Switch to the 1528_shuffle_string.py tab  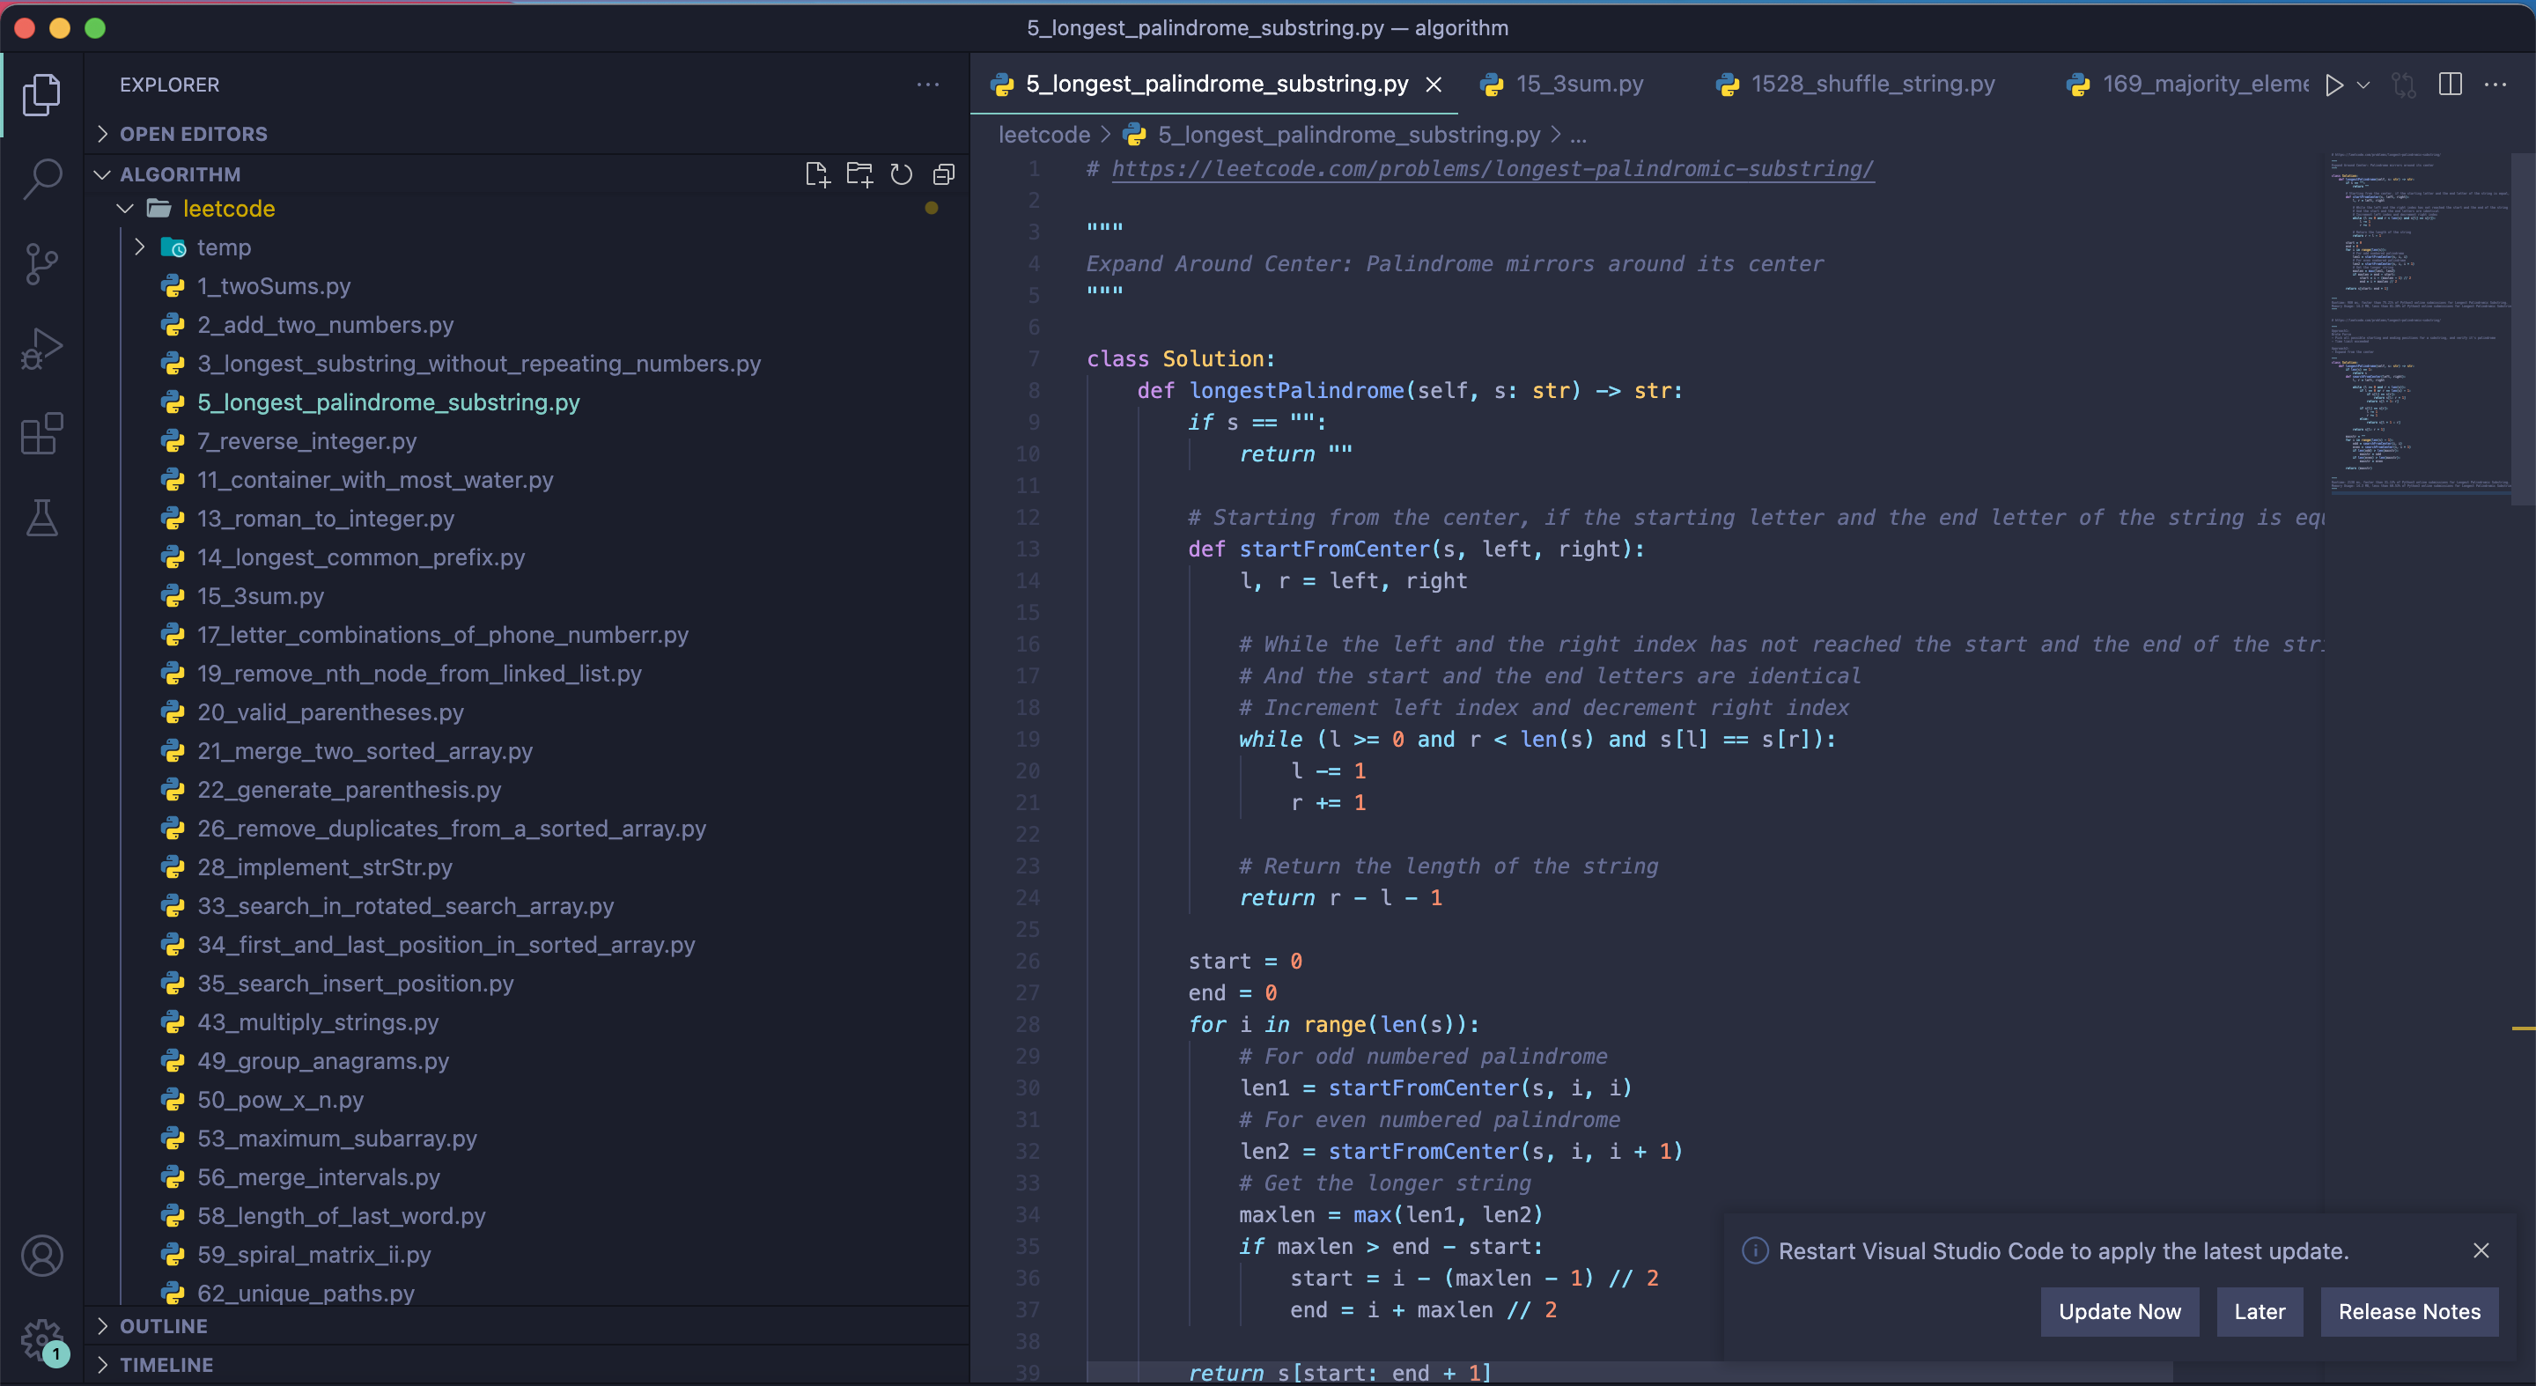1871,85
